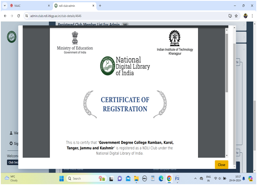Image resolution: width=257 pixels, height=185 pixels.
Task: Click the certificate viewer scrollbar thumb
Action: tap(227, 63)
